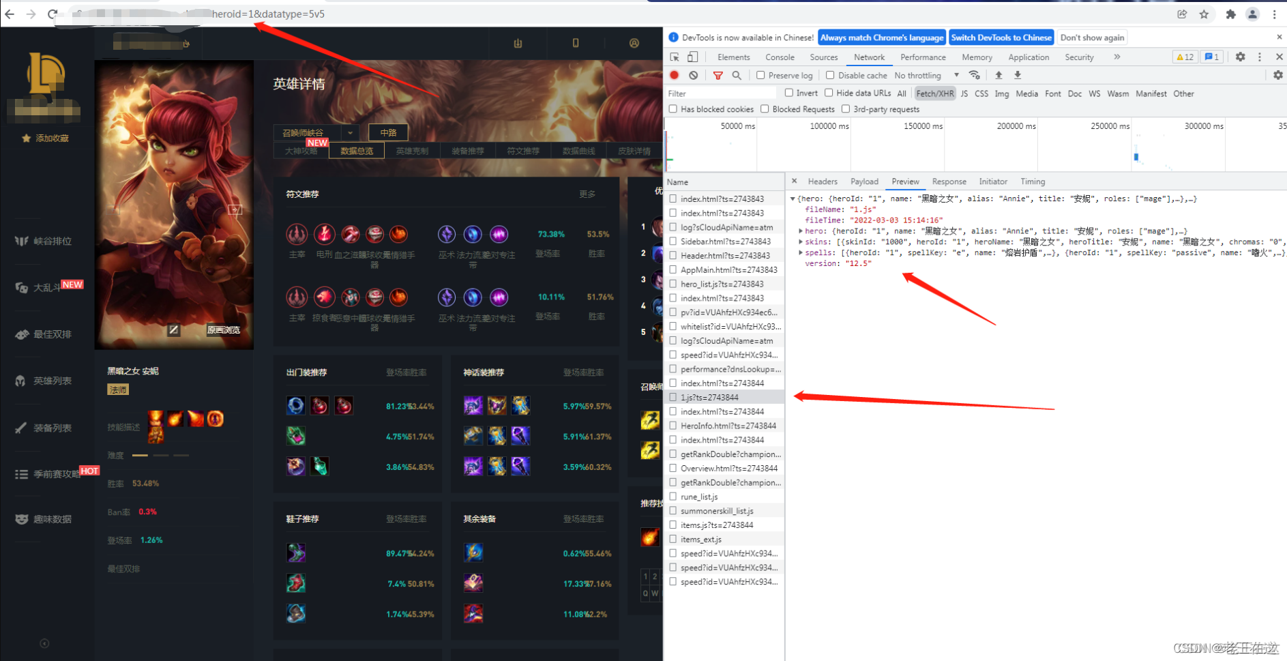The image size is (1287, 661).
Task: Open 英雄列表 in sidebar
Action: [x=44, y=381]
